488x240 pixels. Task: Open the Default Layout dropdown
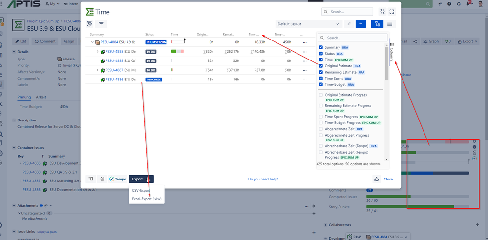[308, 24]
